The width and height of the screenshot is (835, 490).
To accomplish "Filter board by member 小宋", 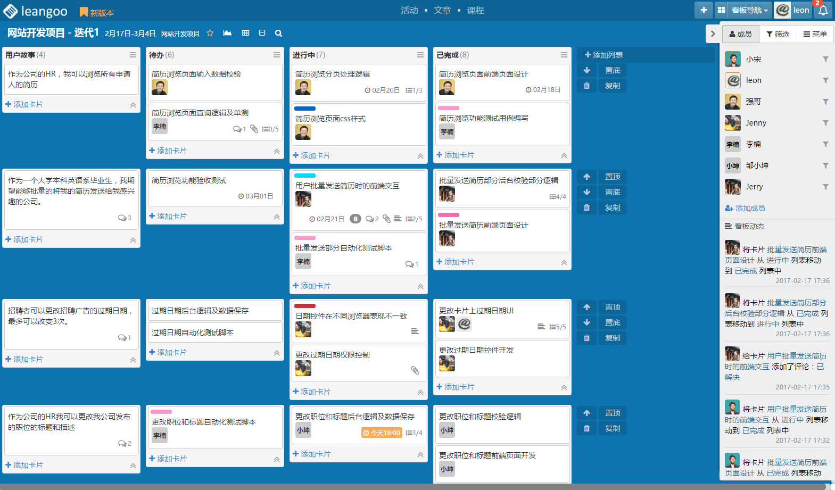I will pos(825,59).
